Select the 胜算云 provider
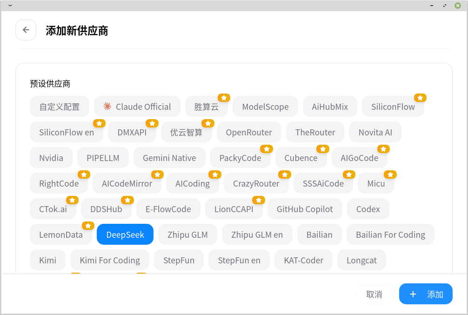This screenshot has width=468, height=315. click(206, 106)
